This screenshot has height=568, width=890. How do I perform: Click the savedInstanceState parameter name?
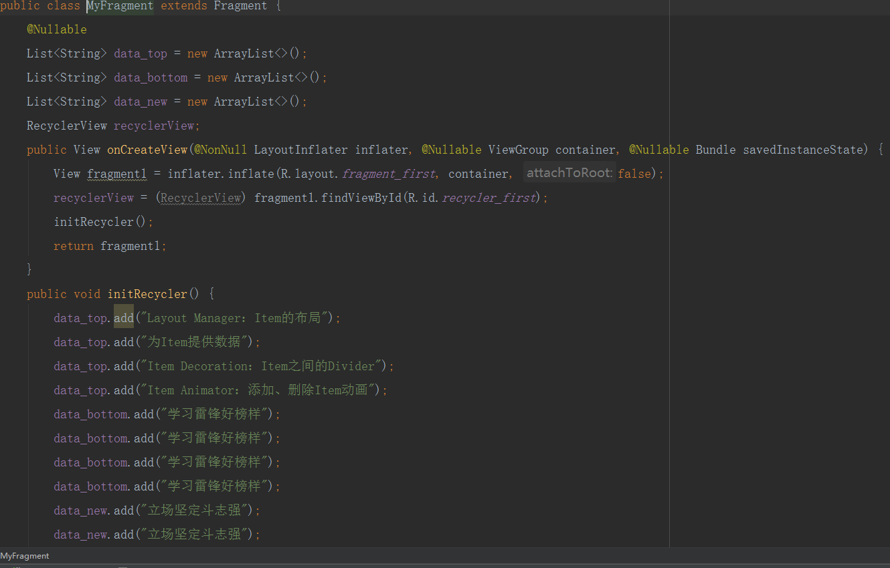coord(803,150)
